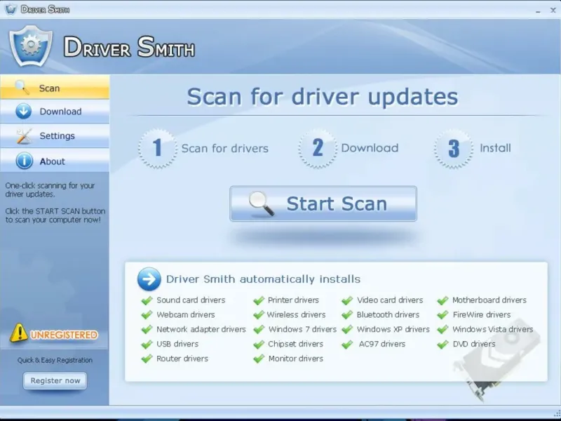Screen dimensions: 561x421
Task: Click the checkmark next to Sound card drivers
Action: (x=147, y=300)
